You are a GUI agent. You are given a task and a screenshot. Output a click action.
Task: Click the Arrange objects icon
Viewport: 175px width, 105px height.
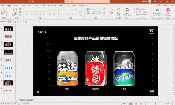93,10
